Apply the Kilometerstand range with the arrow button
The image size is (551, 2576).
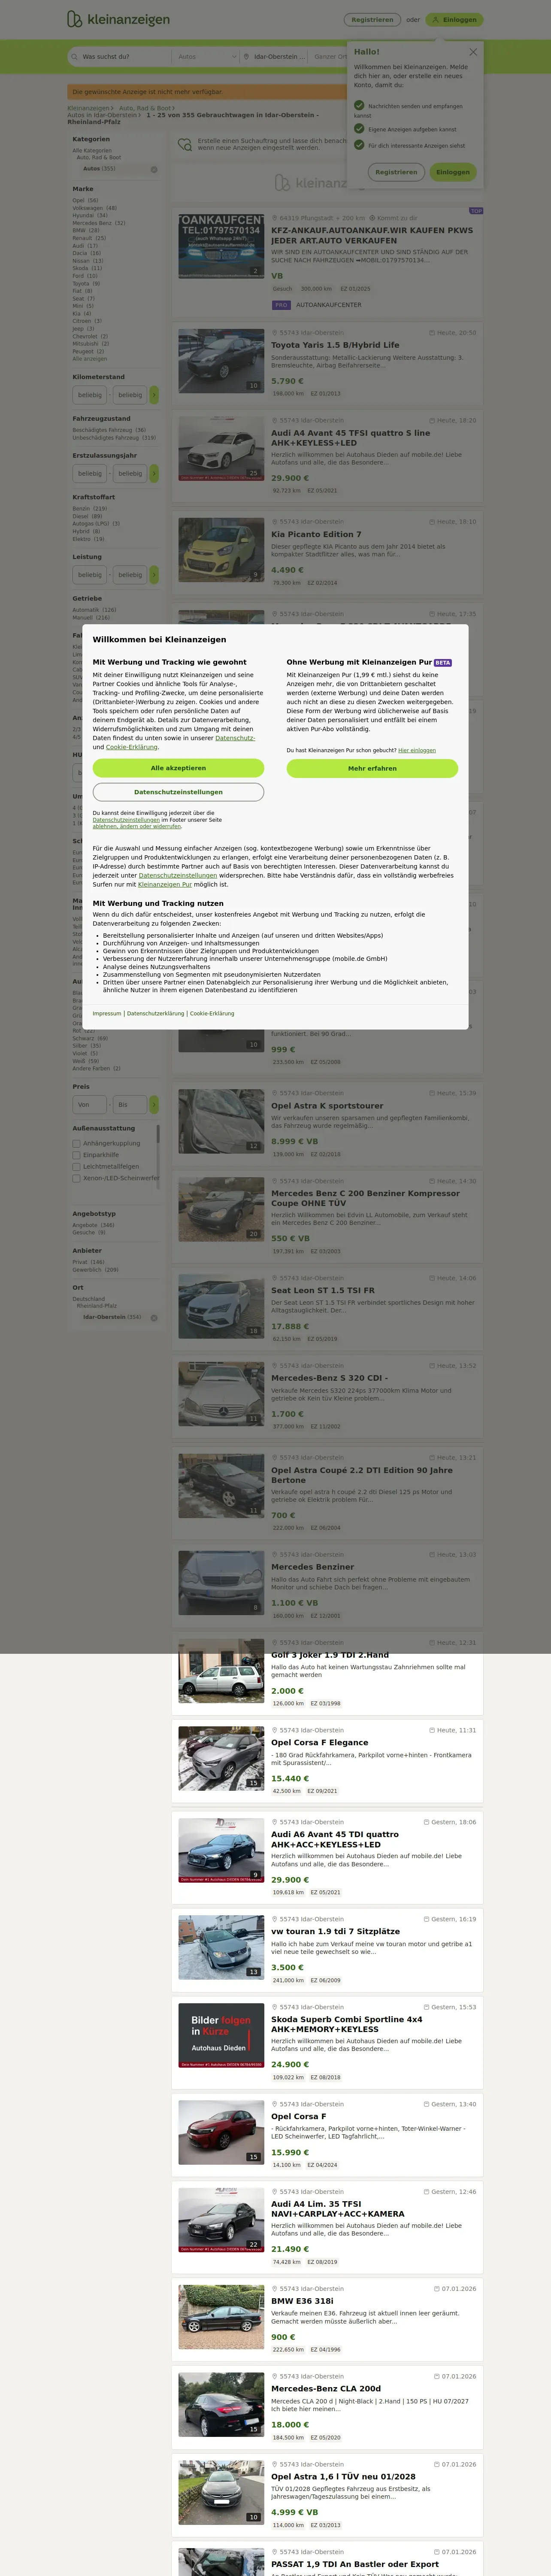(x=154, y=395)
